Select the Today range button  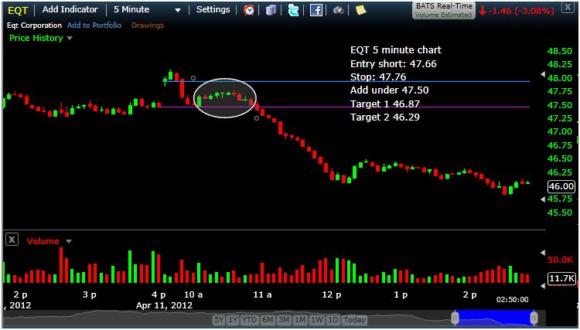354,320
